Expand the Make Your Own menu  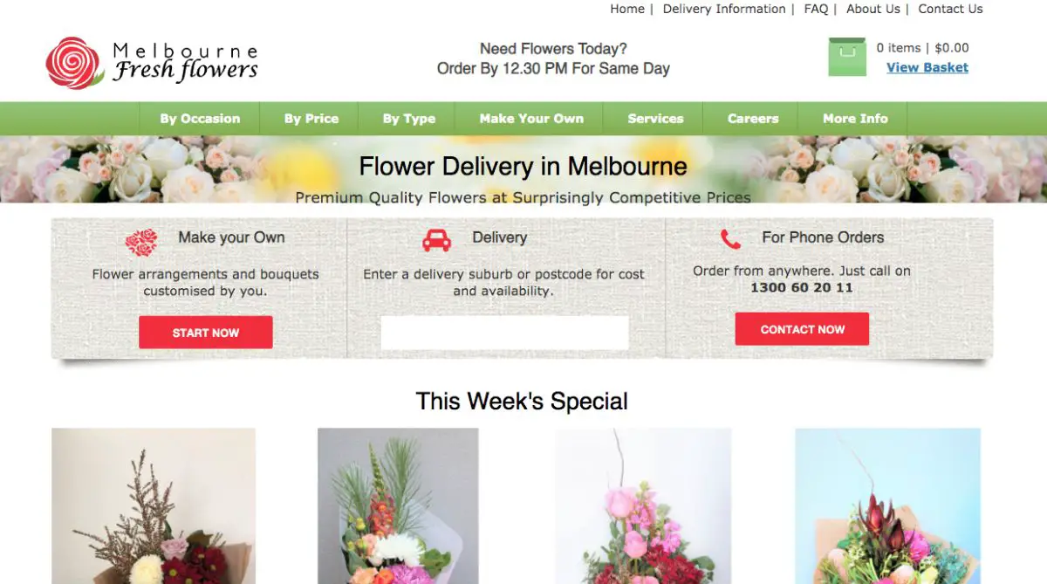click(x=531, y=119)
